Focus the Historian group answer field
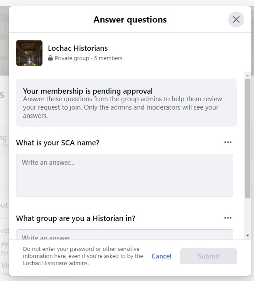This screenshot has height=281, width=254. (125, 235)
